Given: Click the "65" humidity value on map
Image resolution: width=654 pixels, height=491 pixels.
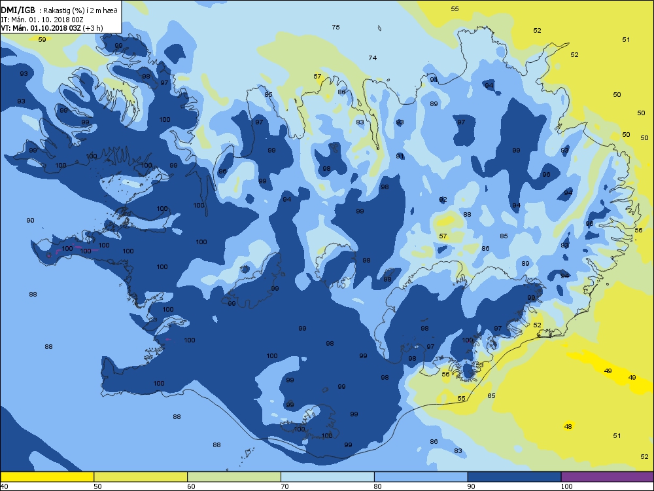Looking at the screenshot, I should pyautogui.click(x=491, y=395).
